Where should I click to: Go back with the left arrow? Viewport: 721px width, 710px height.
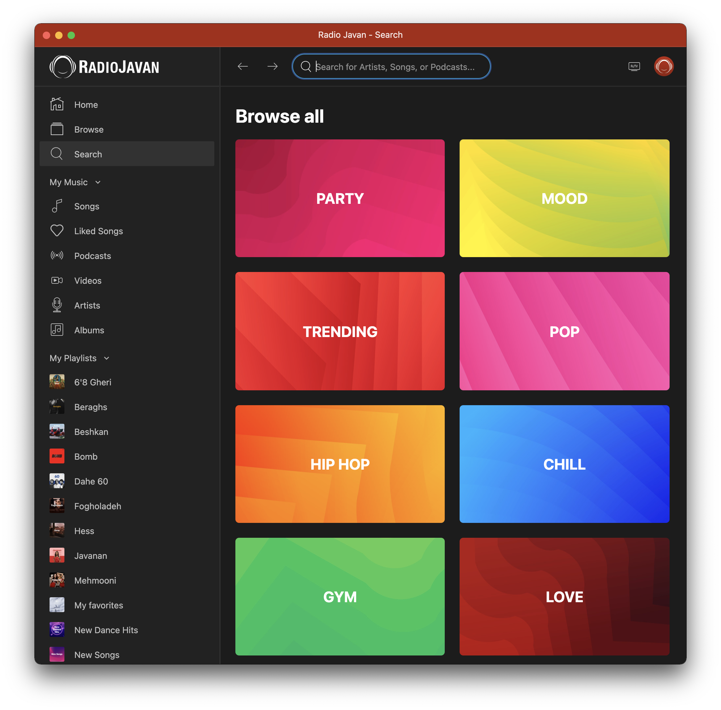243,66
